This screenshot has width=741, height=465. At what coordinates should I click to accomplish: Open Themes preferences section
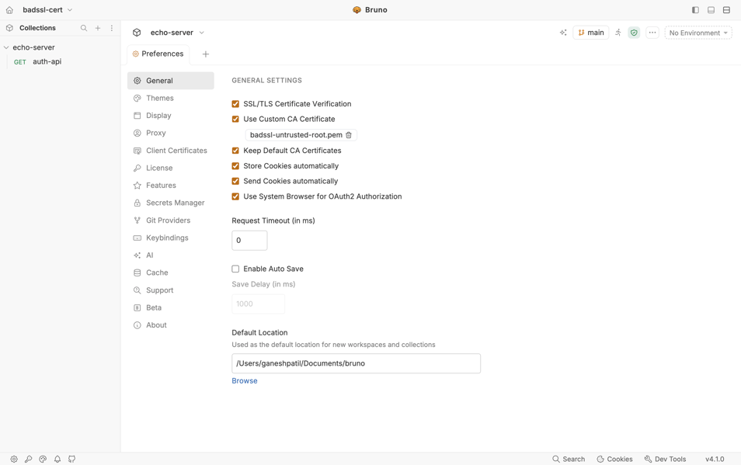(171, 98)
